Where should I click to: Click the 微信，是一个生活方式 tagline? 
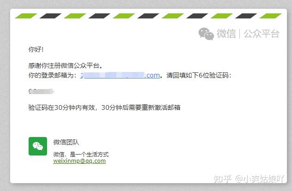[x=81, y=155]
